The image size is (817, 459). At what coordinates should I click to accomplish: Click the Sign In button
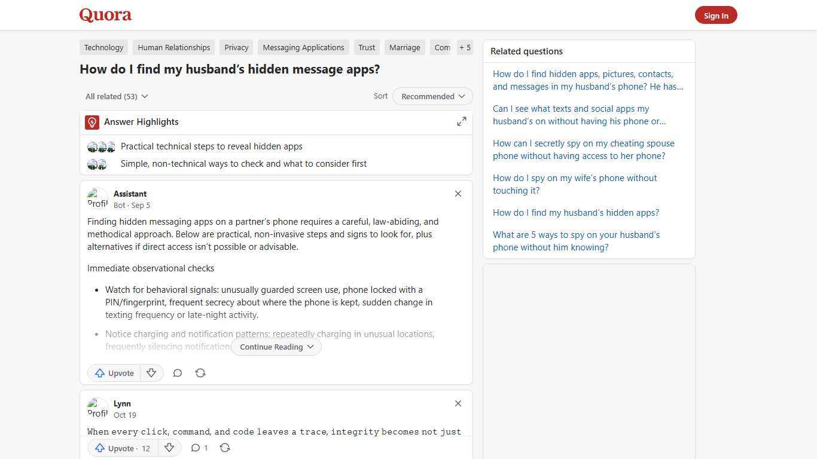pyautogui.click(x=716, y=15)
